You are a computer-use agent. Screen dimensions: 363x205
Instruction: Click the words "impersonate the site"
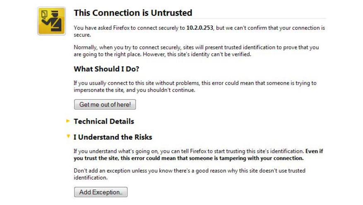point(99,90)
